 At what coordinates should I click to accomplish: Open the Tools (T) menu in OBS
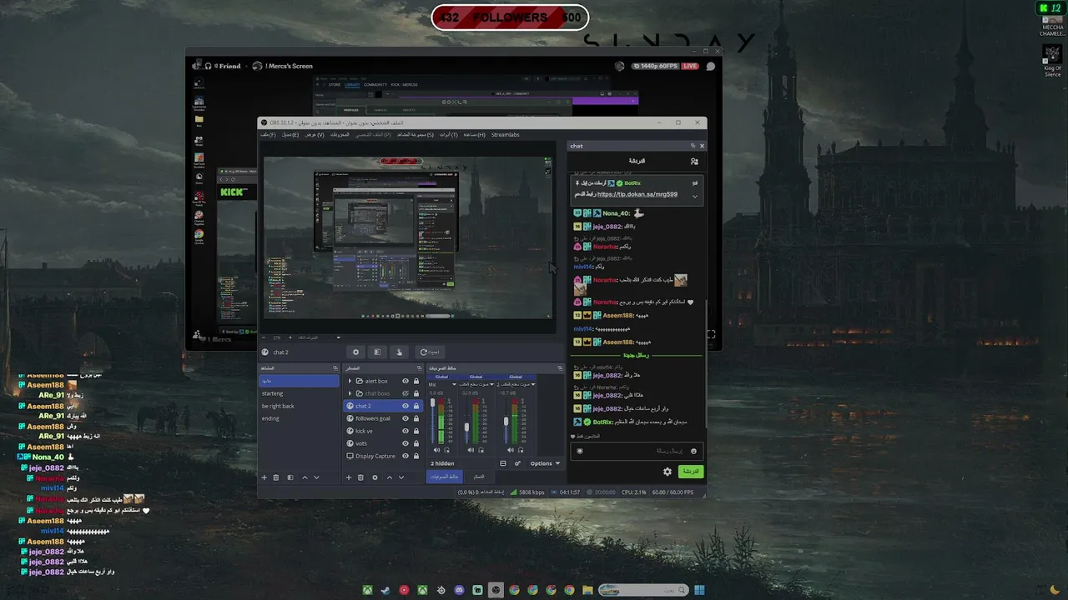449,135
